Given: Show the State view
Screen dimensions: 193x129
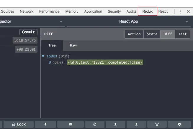Looking at the screenshot, I should point(152,34).
